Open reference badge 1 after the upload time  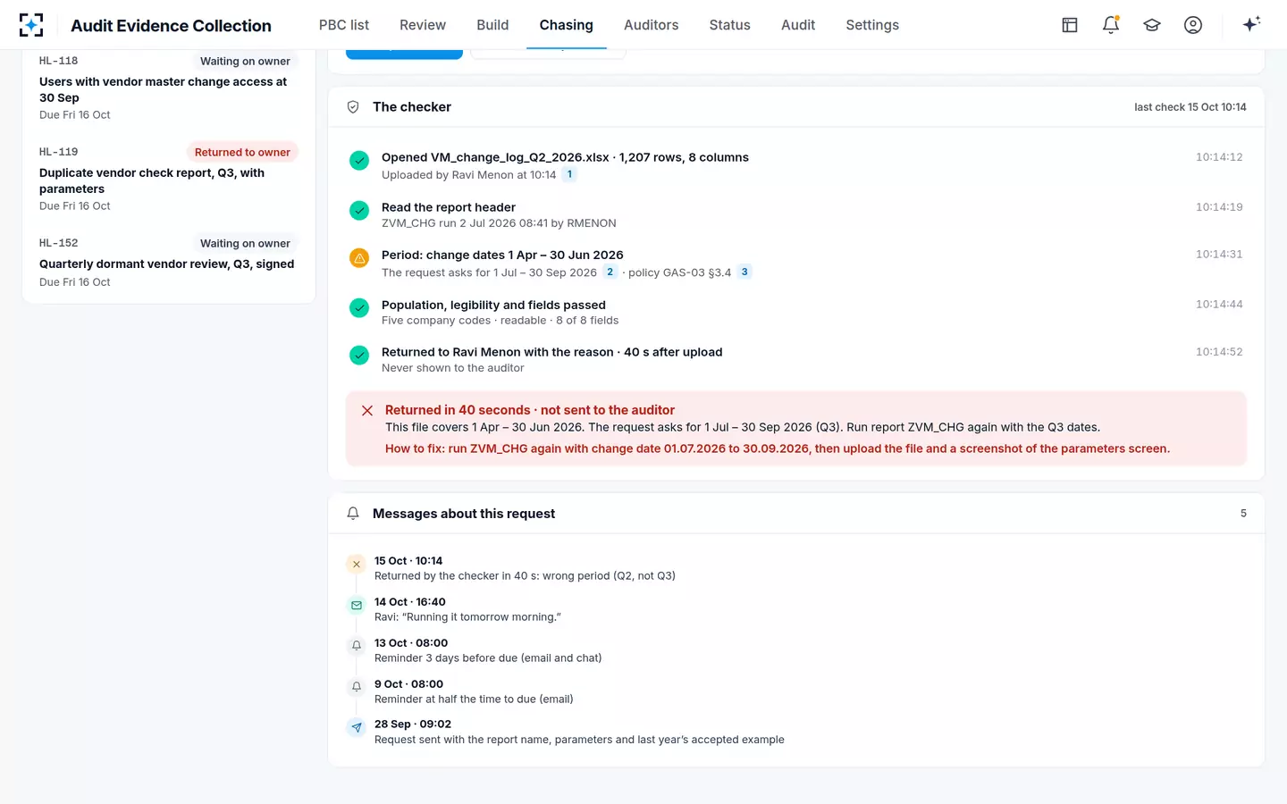click(569, 174)
